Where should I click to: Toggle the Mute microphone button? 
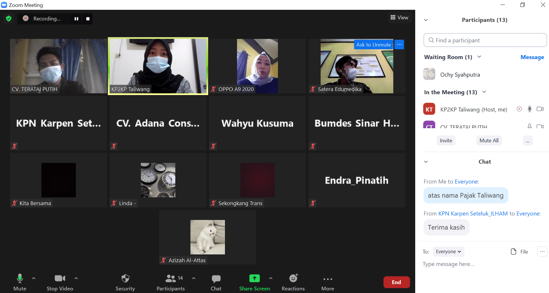[x=20, y=279]
